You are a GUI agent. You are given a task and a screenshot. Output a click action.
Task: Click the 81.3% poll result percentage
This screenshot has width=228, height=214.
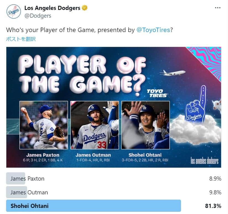click(213, 206)
